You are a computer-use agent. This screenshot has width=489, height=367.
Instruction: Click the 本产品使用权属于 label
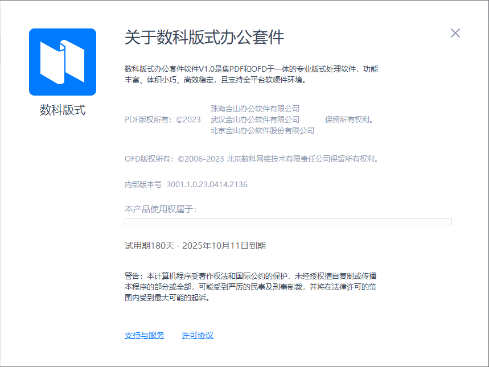coord(161,209)
